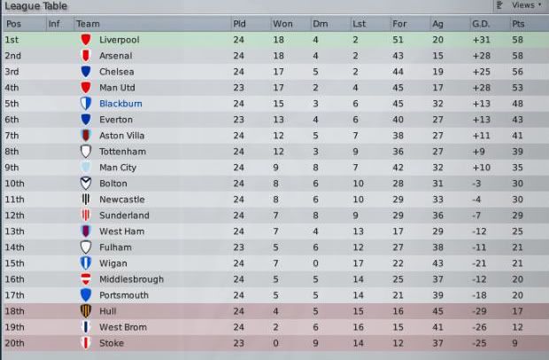Open the Blackburn team link
The image size is (549, 360).
pyautogui.click(x=120, y=104)
